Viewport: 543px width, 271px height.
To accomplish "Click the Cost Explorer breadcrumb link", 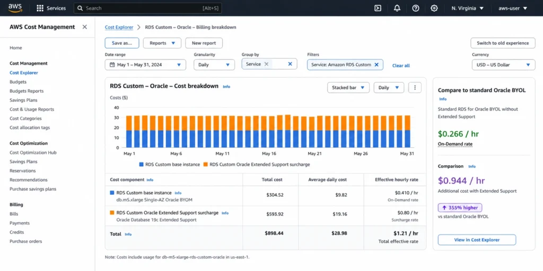I will point(119,27).
